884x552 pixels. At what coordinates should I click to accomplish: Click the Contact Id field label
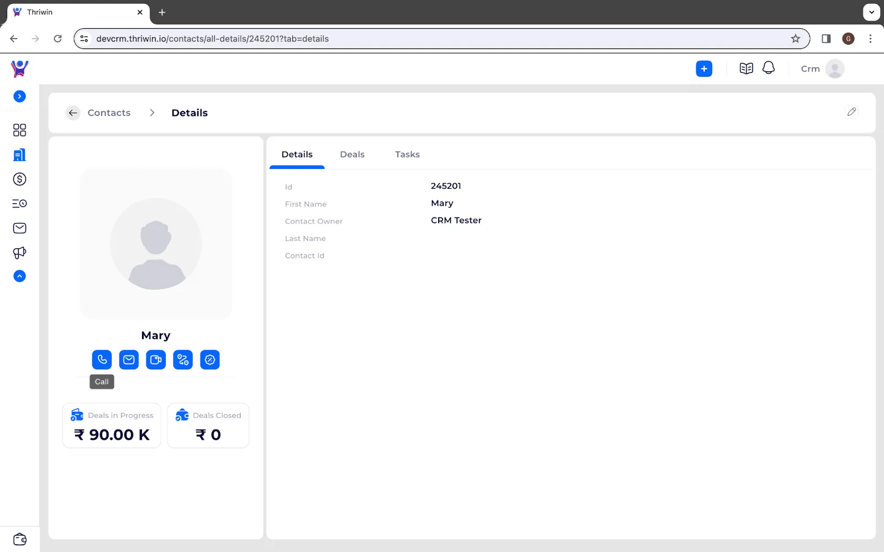coord(304,256)
